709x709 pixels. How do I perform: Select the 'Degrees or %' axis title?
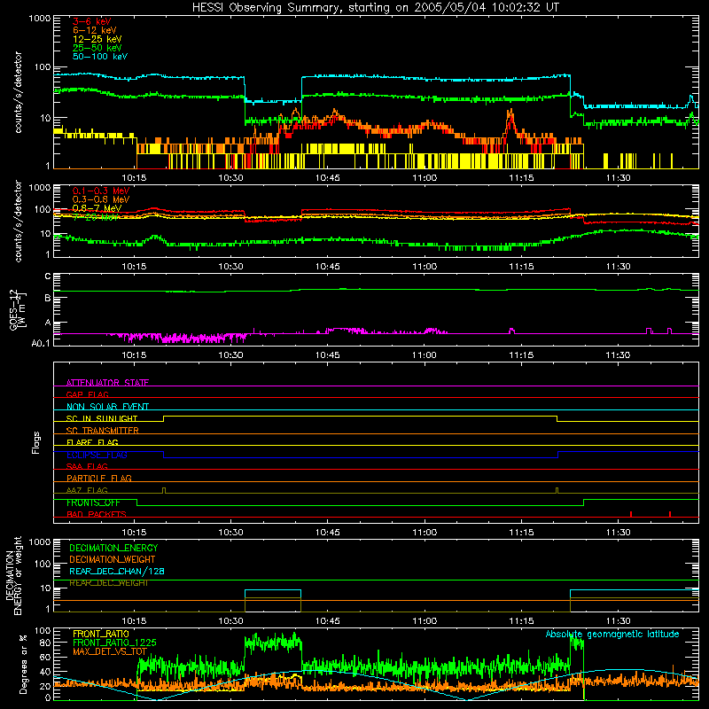(23, 664)
